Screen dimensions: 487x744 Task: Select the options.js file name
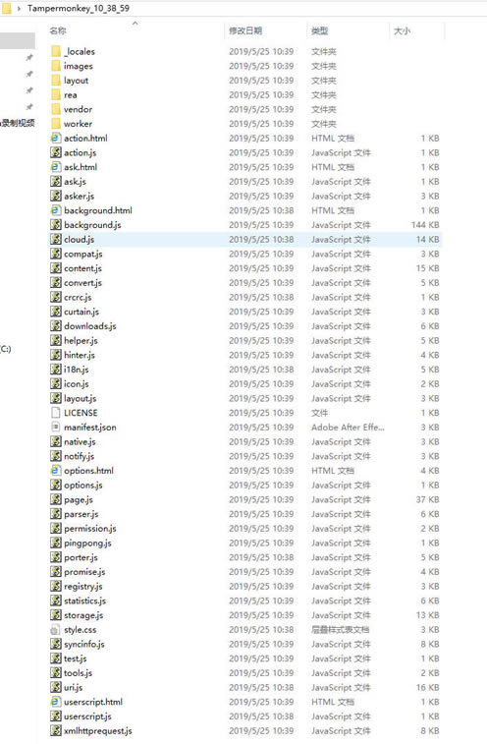[83, 485]
